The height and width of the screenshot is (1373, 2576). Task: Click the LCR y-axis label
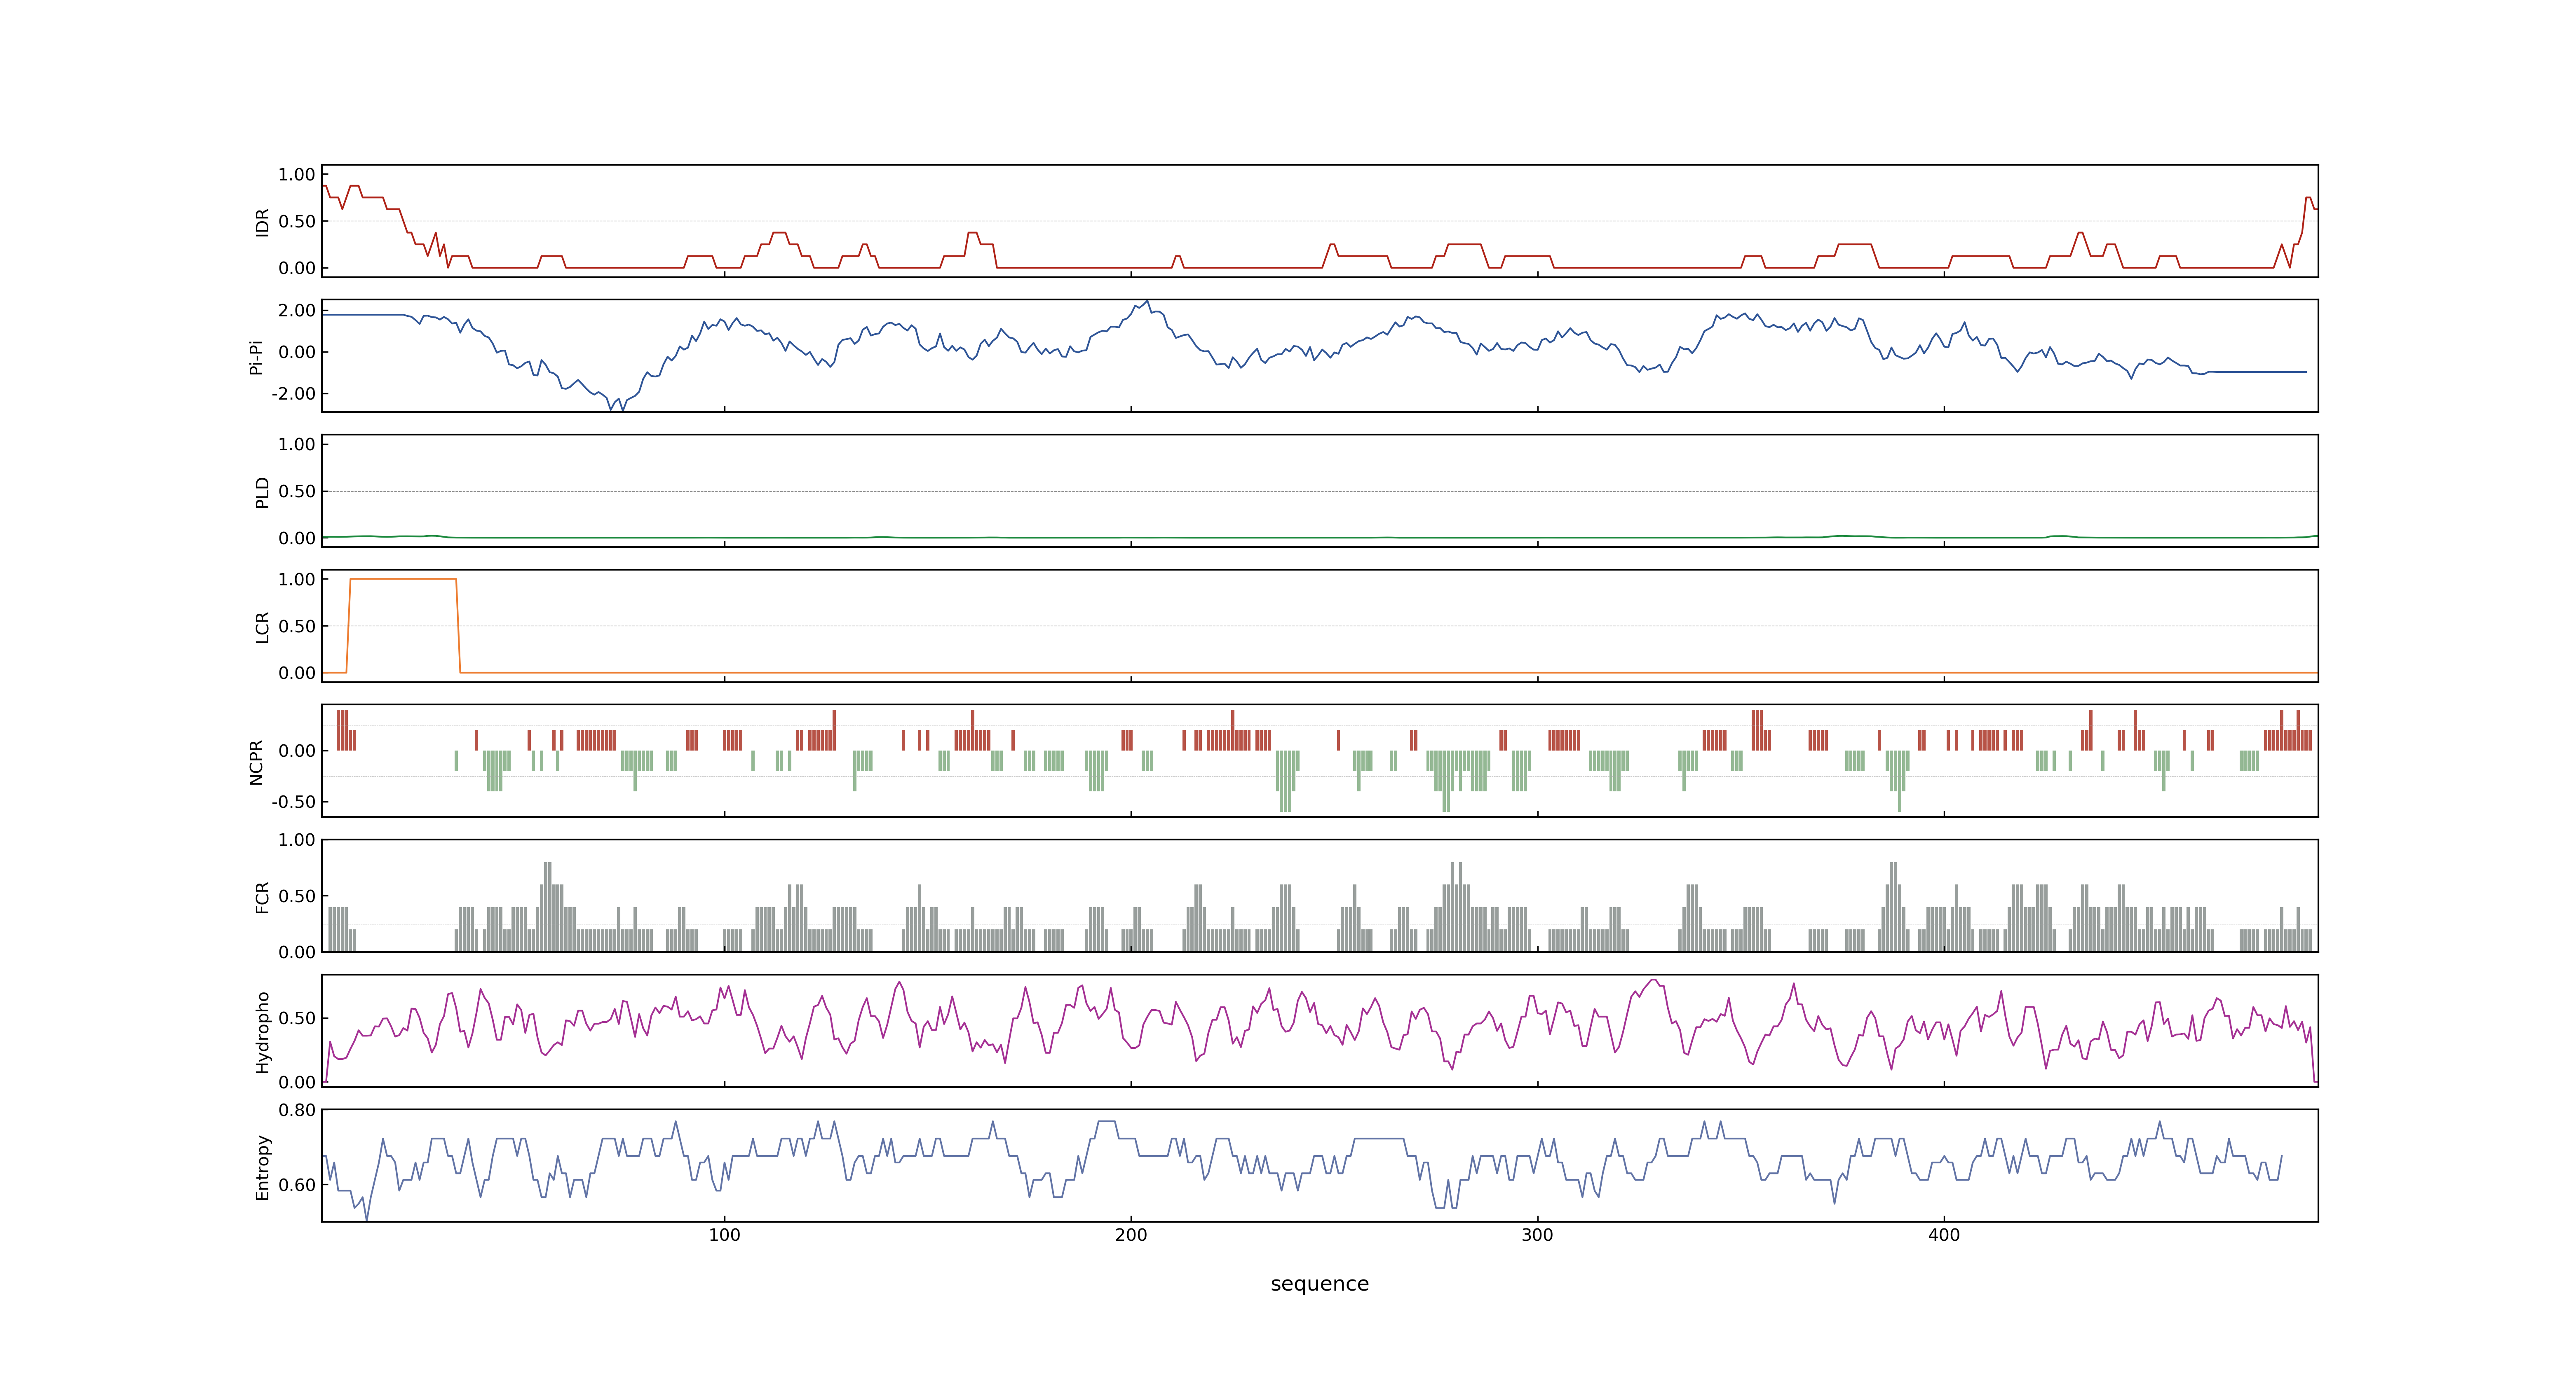262,627
